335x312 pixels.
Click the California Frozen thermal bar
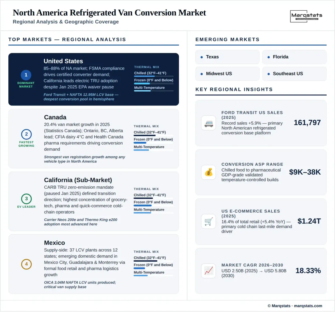[154, 205]
